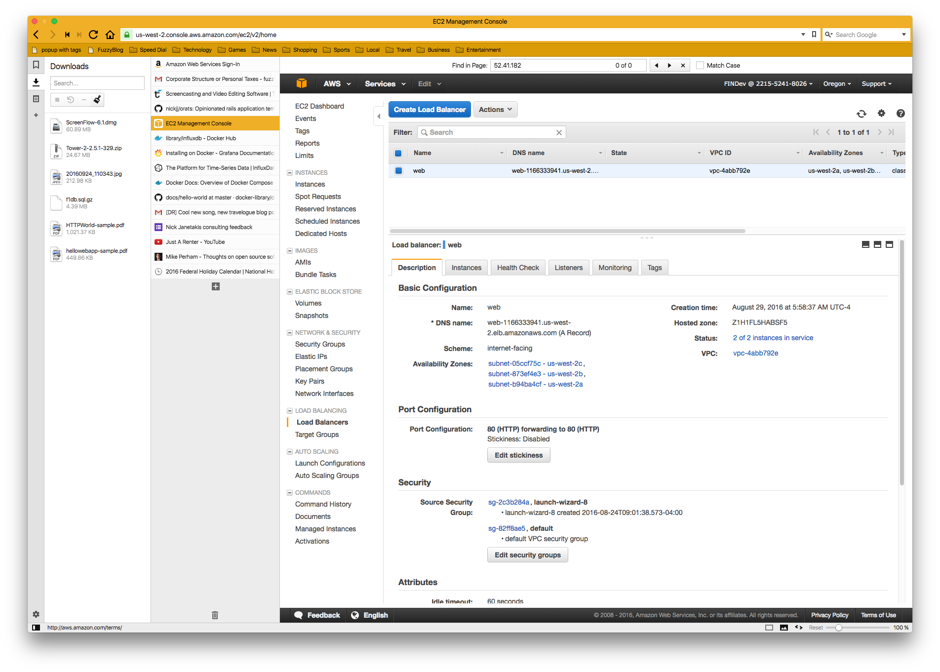Collapse the left navigation pane arrow
The image size is (940, 672).
(x=379, y=117)
